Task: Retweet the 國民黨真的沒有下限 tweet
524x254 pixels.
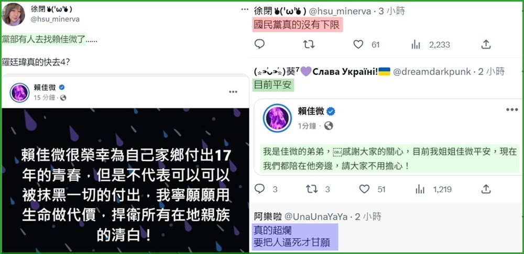Action: [309, 44]
